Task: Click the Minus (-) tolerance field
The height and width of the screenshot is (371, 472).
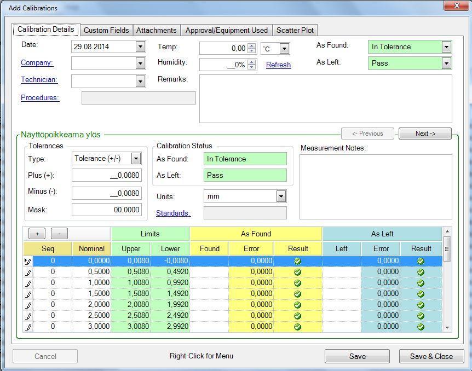Action: (107, 193)
